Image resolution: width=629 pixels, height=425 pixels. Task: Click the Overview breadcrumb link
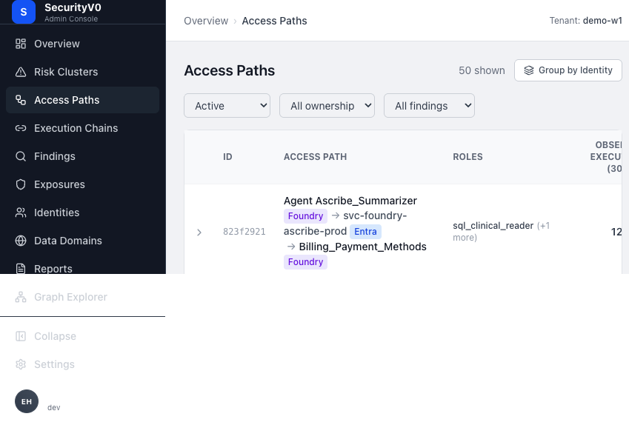(206, 21)
